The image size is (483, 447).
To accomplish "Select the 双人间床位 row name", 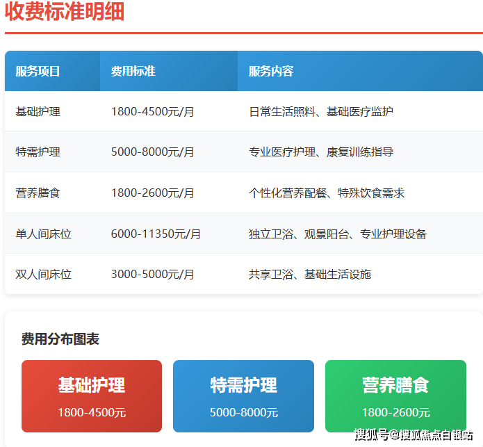I will [x=43, y=274].
